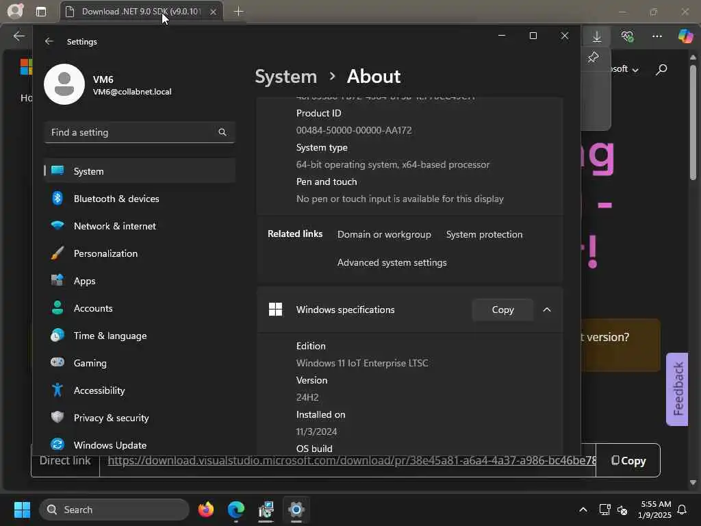Open Domain or workgroup link
The image size is (701, 526).
(x=384, y=234)
